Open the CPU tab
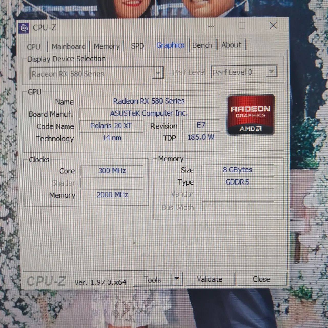 34,47
